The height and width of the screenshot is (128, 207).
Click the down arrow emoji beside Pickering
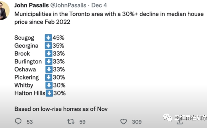click(49, 77)
